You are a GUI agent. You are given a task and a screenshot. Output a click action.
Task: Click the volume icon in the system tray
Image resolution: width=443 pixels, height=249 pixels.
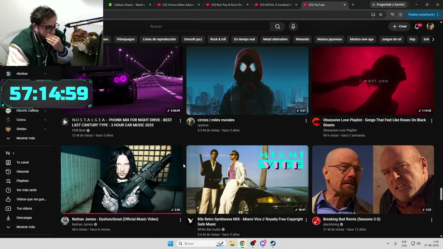(418, 243)
